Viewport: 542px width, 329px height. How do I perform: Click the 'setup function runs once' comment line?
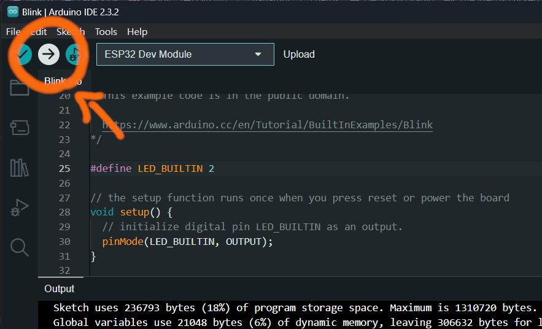pyautogui.click(x=300, y=198)
